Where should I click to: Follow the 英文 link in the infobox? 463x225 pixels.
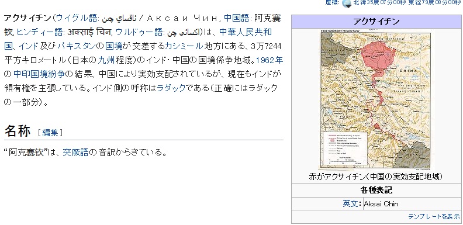point(351,204)
